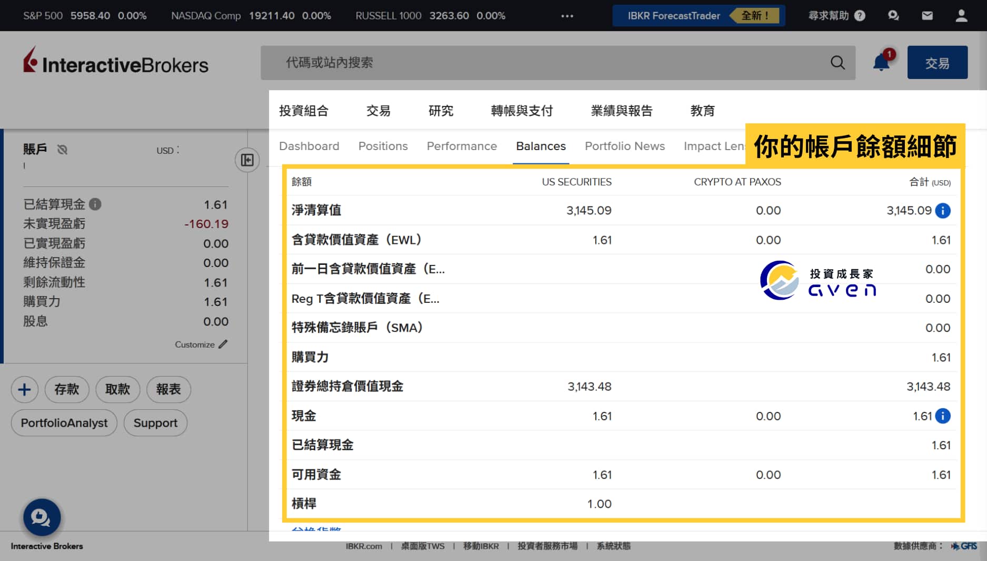Open IBKR ForecastTrader banner
The width and height of the screenshot is (987, 561).
[x=699, y=16]
